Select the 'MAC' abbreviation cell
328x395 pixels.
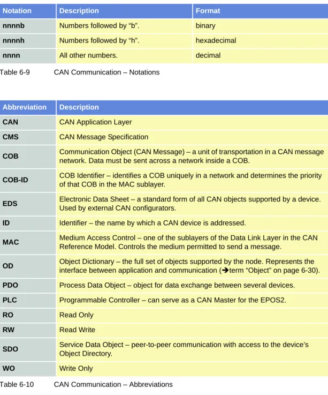pos(28,242)
